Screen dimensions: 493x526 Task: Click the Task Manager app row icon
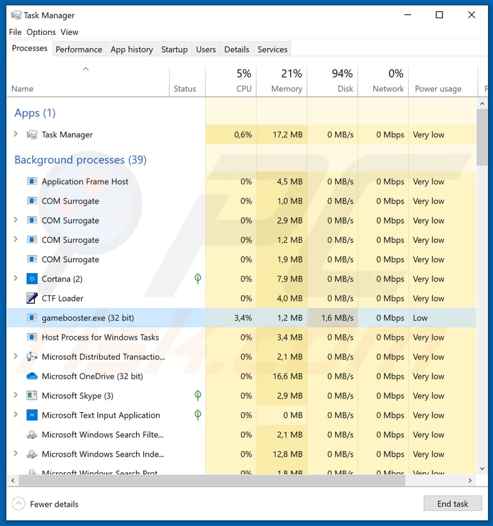(x=32, y=134)
